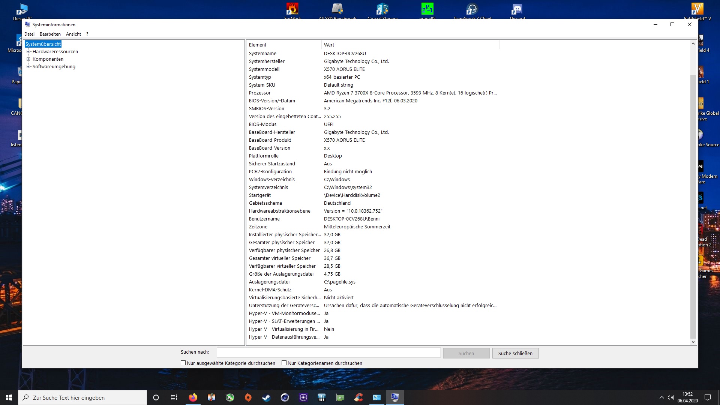Check 'Nur Kategorienamen durchsuchen' option
The image size is (720, 405).
point(284,363)
